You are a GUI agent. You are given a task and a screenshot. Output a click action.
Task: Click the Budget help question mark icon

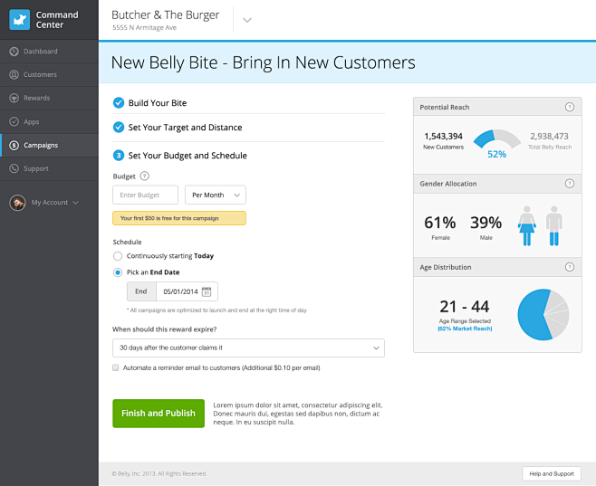pos(145,176)
